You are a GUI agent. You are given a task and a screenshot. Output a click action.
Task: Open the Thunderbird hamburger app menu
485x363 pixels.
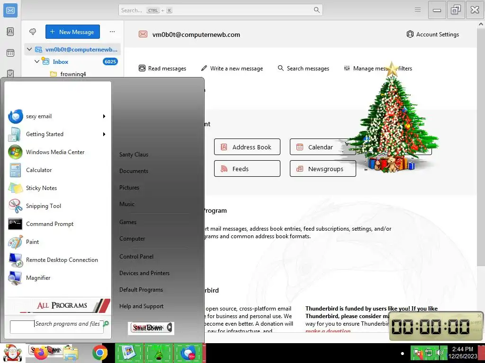click(418, 10)
